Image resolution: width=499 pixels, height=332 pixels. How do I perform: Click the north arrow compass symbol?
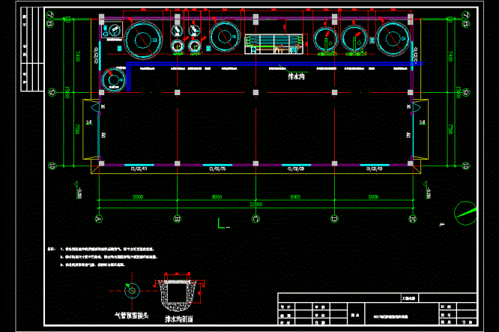(465, 214)
